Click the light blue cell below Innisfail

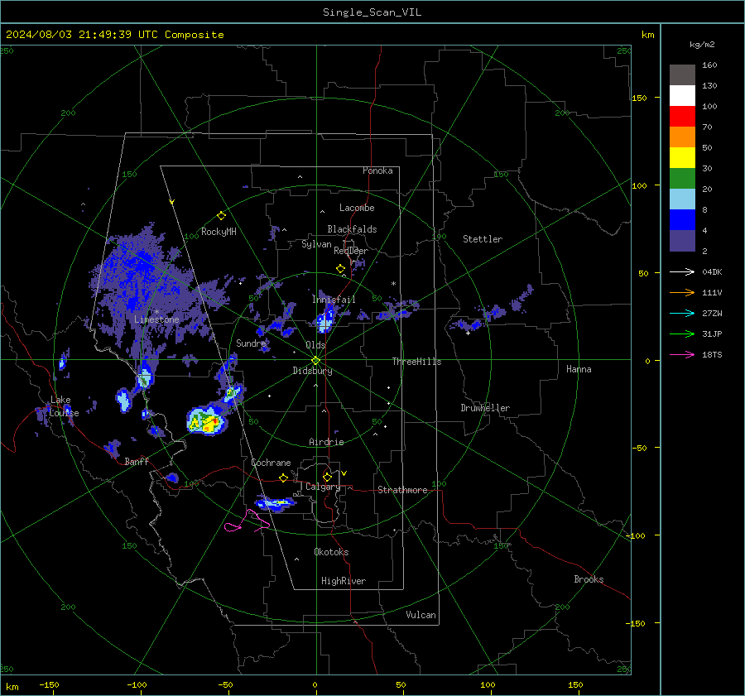[324, 322]
